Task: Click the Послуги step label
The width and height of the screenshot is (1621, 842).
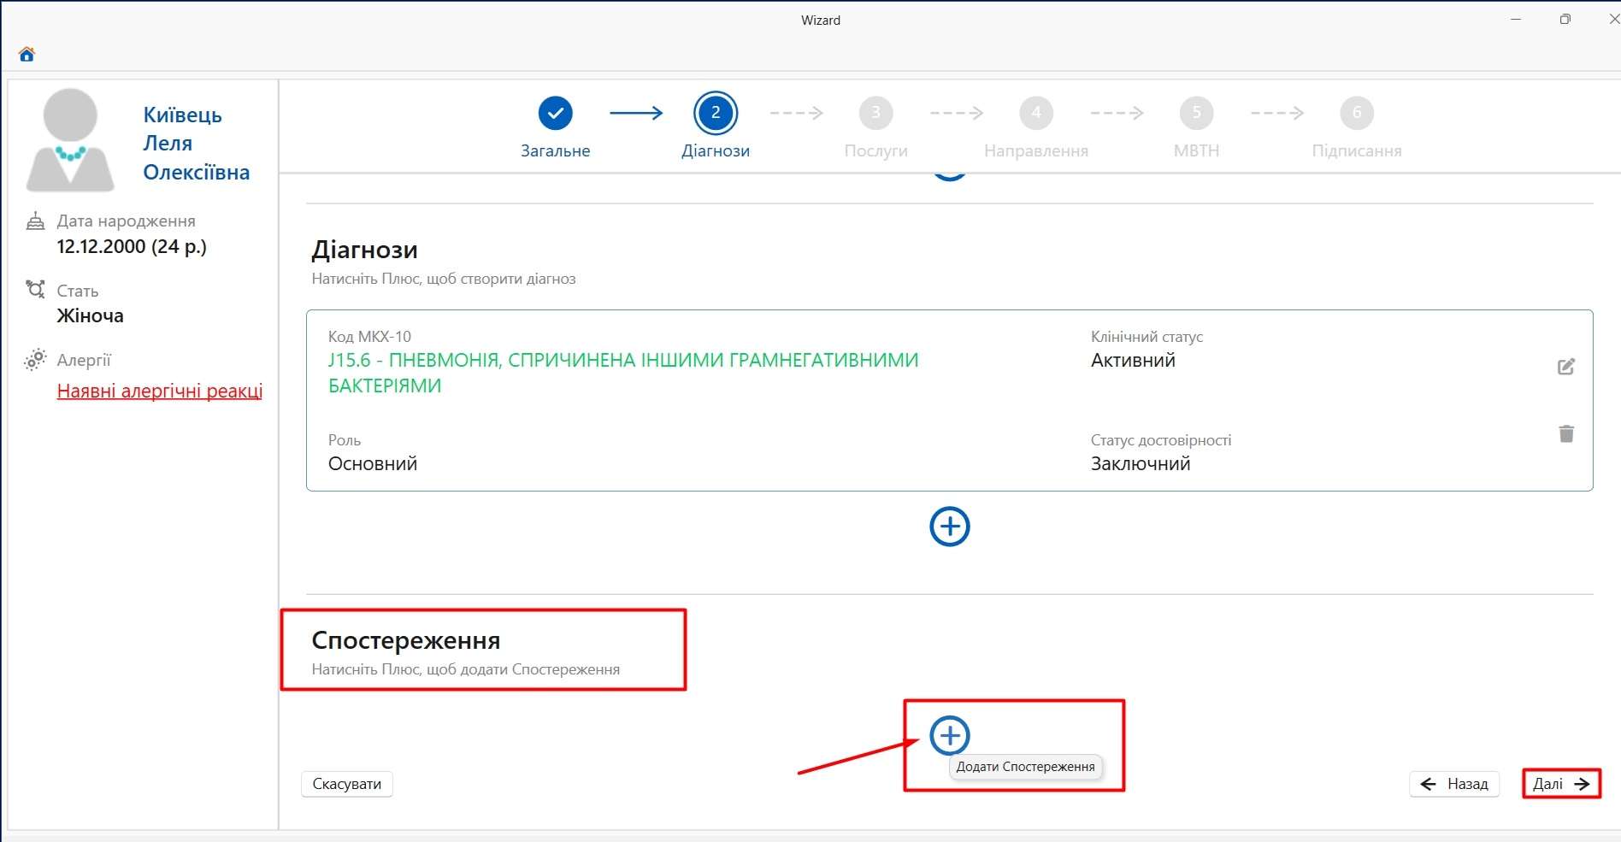Action: pyautogui.click(x=875, y=151)
